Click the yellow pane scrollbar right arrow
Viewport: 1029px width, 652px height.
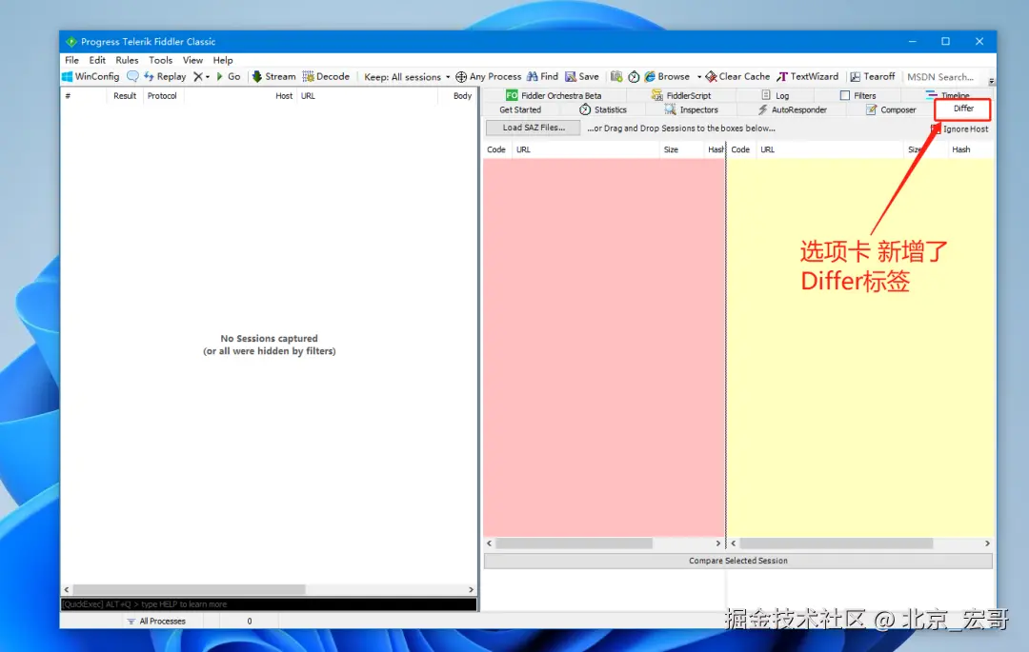tap(988, 543)
